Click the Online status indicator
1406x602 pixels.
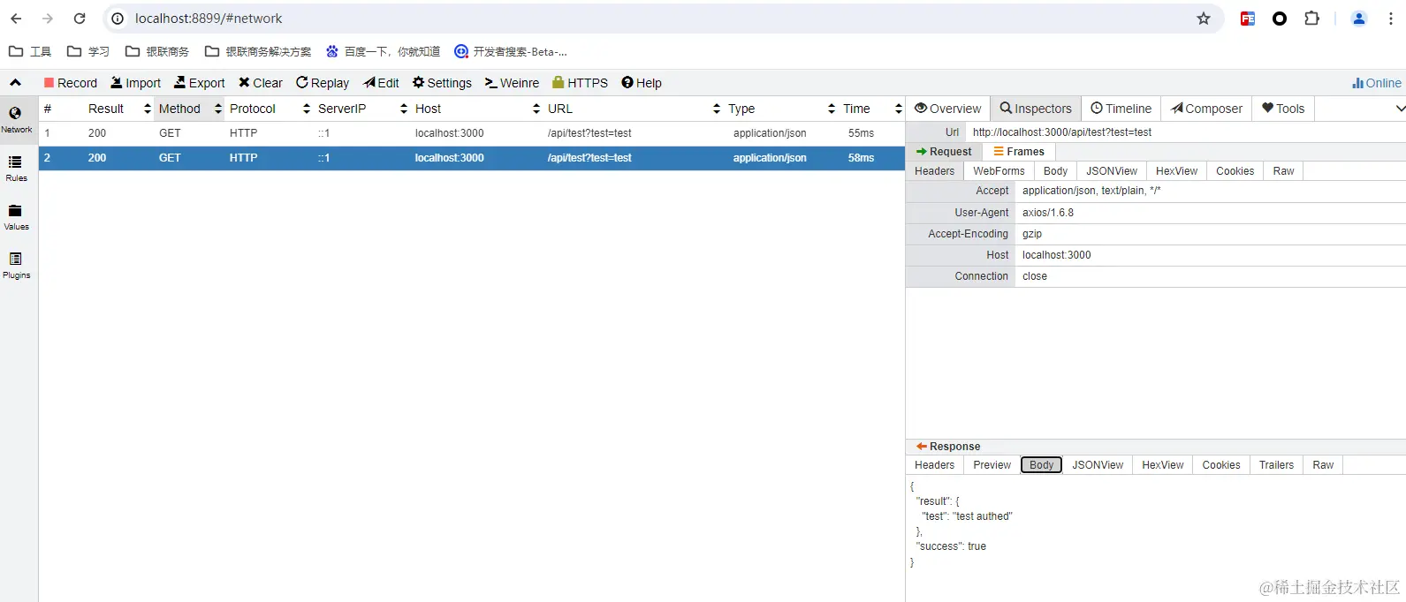1377,83
